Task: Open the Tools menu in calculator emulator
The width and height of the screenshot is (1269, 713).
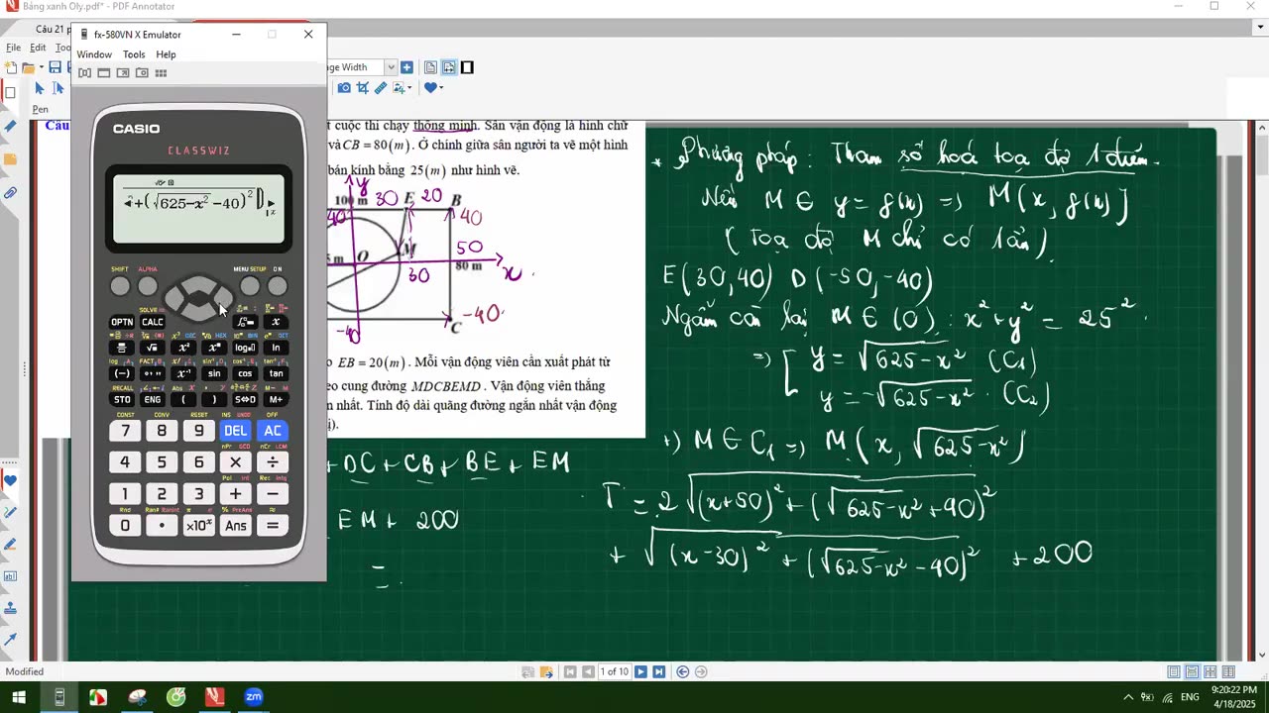Action: tap(134, 54)
